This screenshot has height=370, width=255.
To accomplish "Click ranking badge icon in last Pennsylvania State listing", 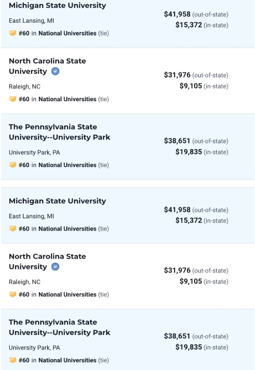I will (13, 360).
